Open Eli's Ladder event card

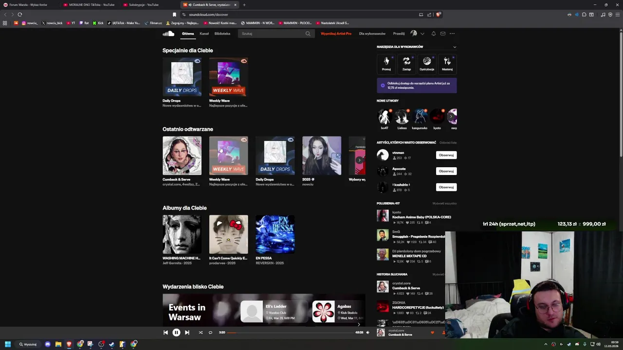[275, 312]
